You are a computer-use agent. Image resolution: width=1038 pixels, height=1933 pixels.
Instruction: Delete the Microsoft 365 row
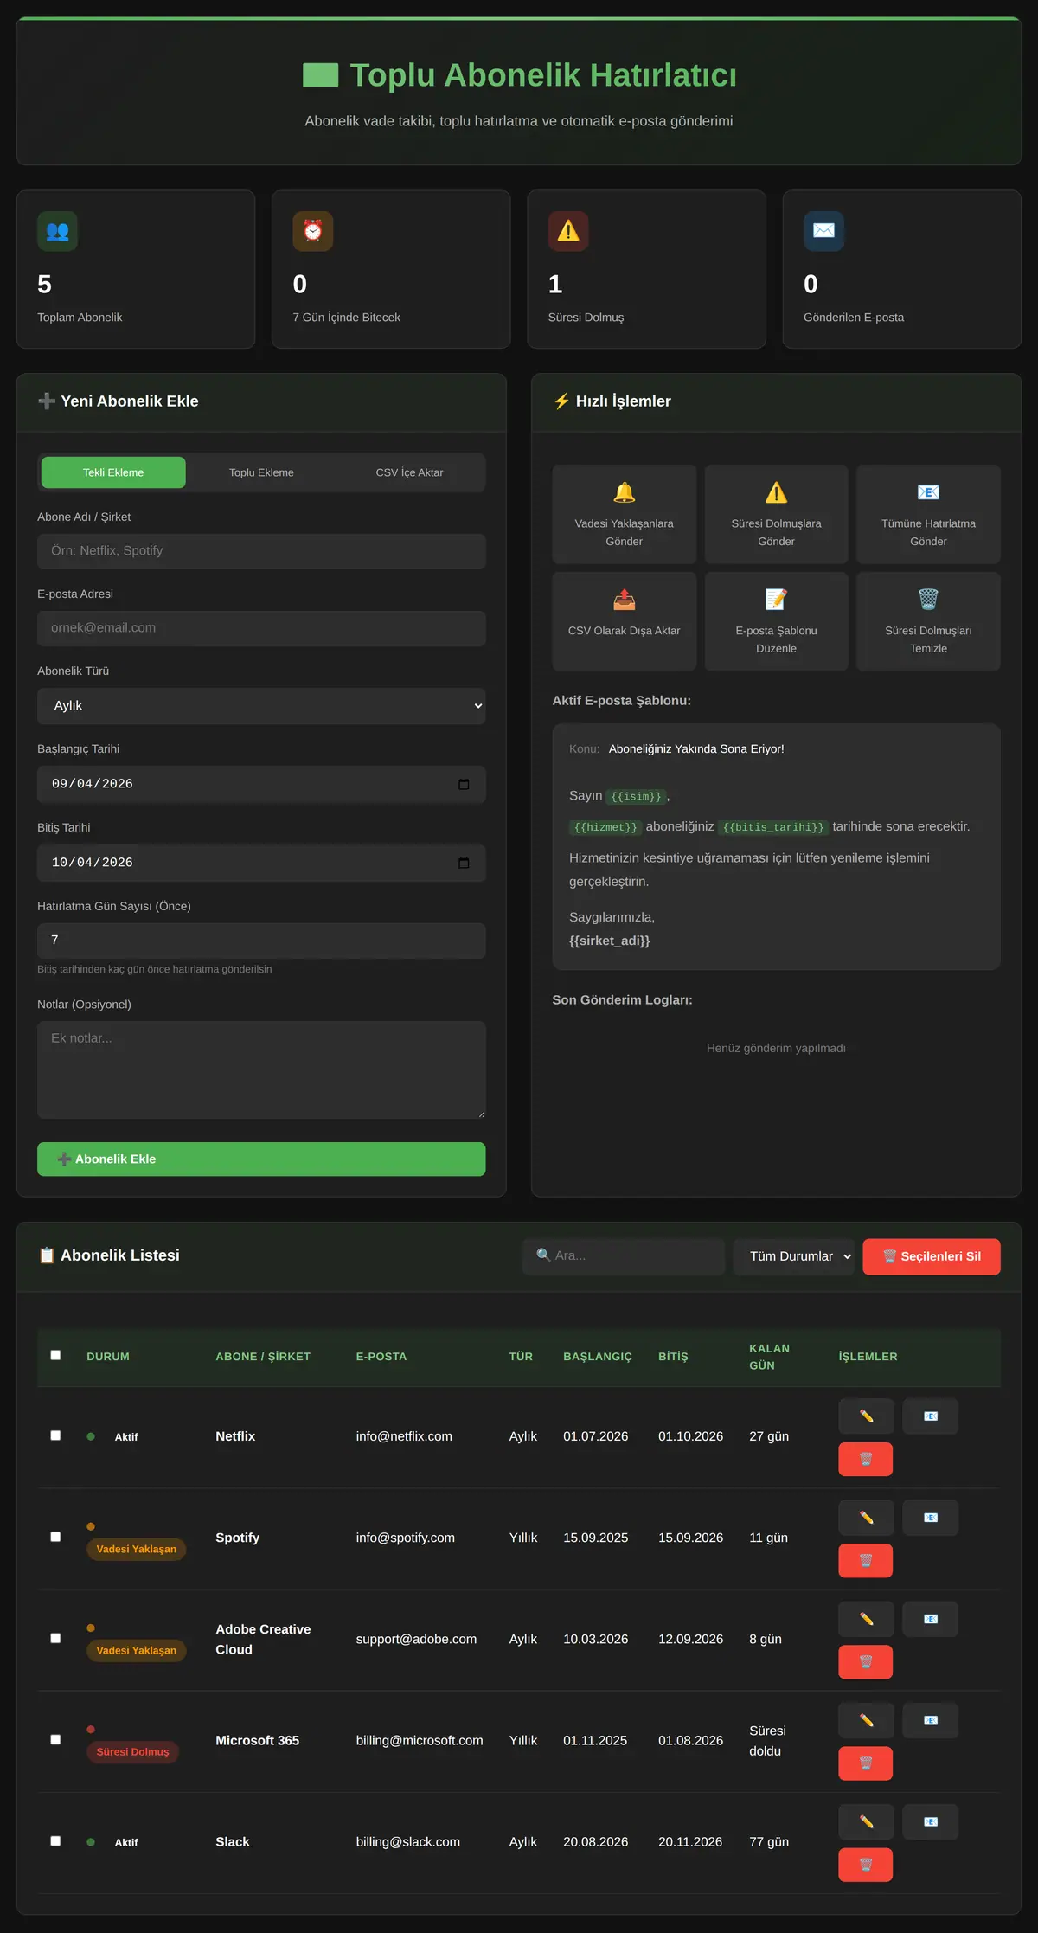865,1763
